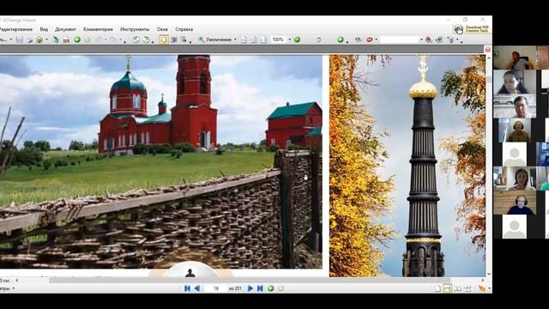
Task: Click greyed go-forward view button
Action: click(x=281, y=288)
